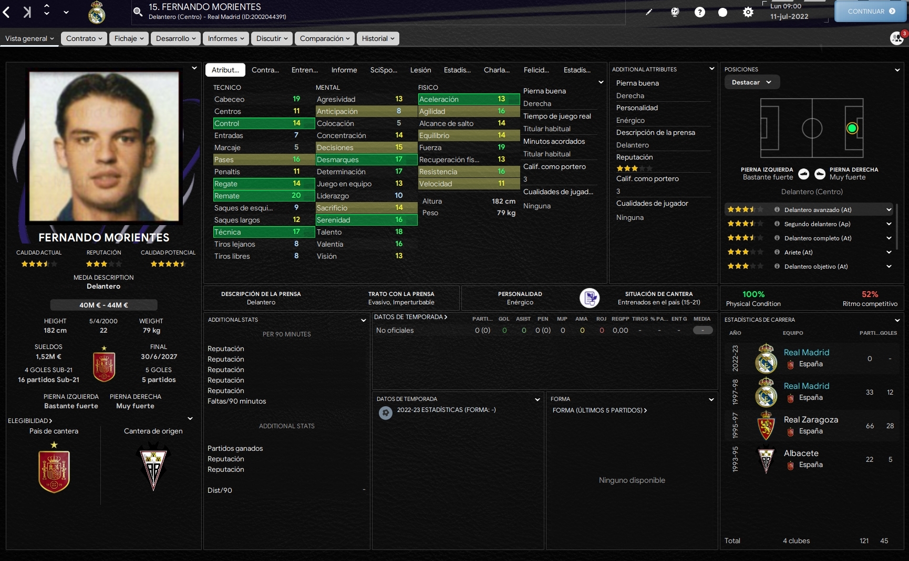Image resolution: width=909 pixels, height=561 pixels.
Task: Expand the Posiciones panel chevron
Action: pyautogui.click(x=897, y=70)
